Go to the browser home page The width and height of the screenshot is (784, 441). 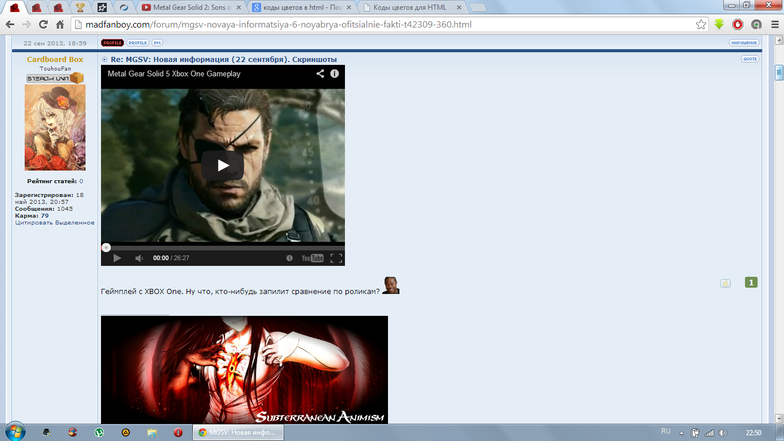click(x=60, y=25)
